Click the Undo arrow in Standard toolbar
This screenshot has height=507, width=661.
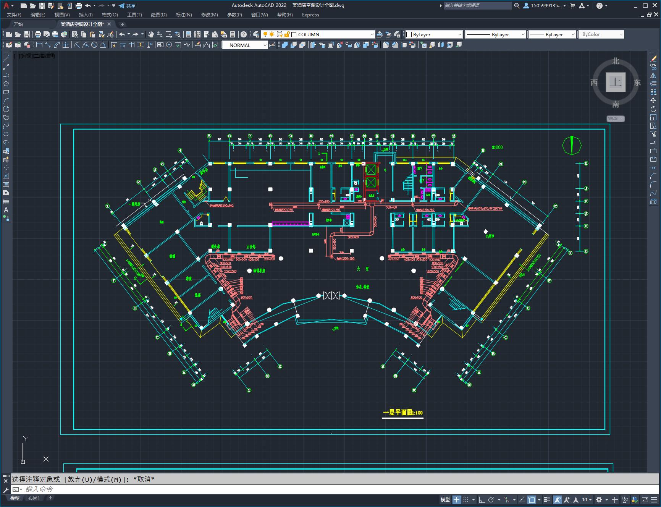(122, 34)
